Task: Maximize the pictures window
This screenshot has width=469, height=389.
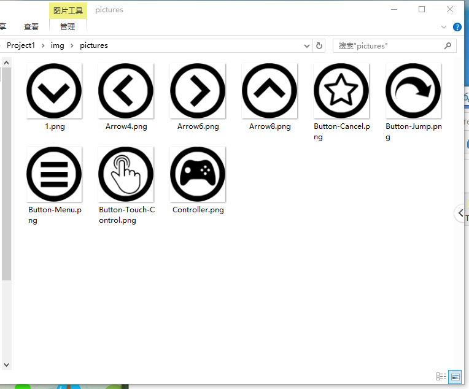Action: [422, 10]
